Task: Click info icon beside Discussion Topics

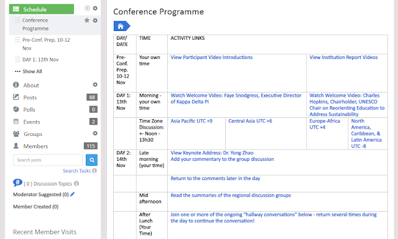Action: pos(76,183)
